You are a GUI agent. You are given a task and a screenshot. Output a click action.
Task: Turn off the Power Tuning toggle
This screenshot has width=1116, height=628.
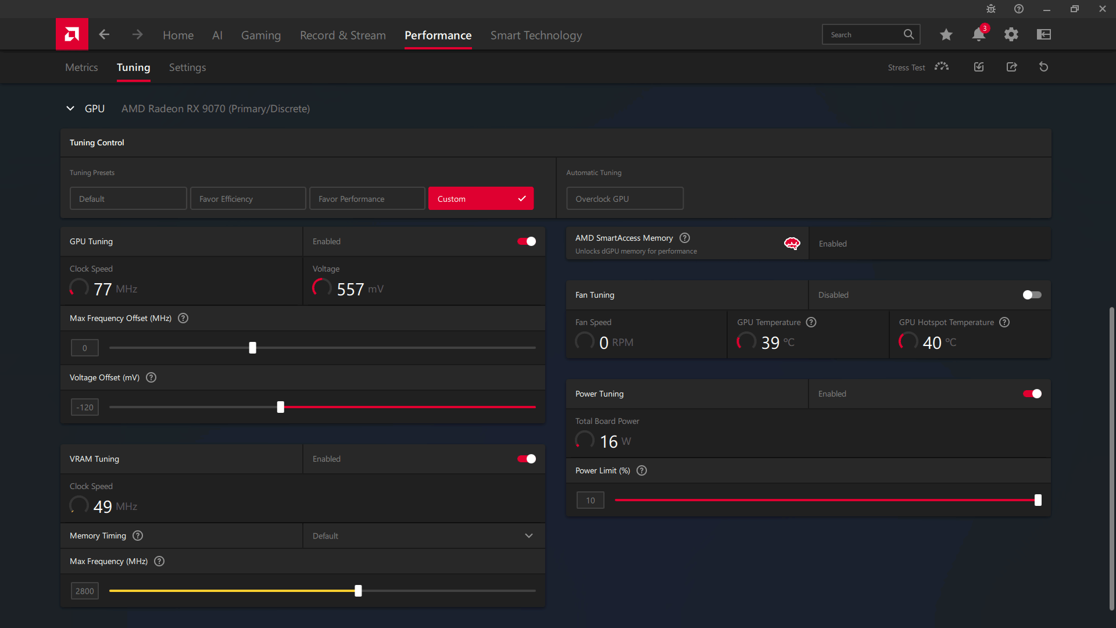[x=1032, y=394]
